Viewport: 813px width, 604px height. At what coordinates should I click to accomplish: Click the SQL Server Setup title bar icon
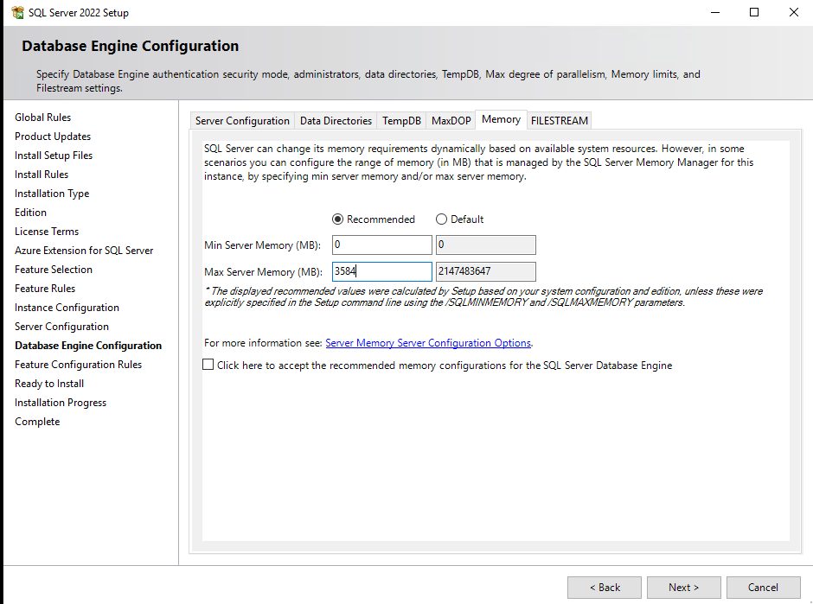[17, 12]
